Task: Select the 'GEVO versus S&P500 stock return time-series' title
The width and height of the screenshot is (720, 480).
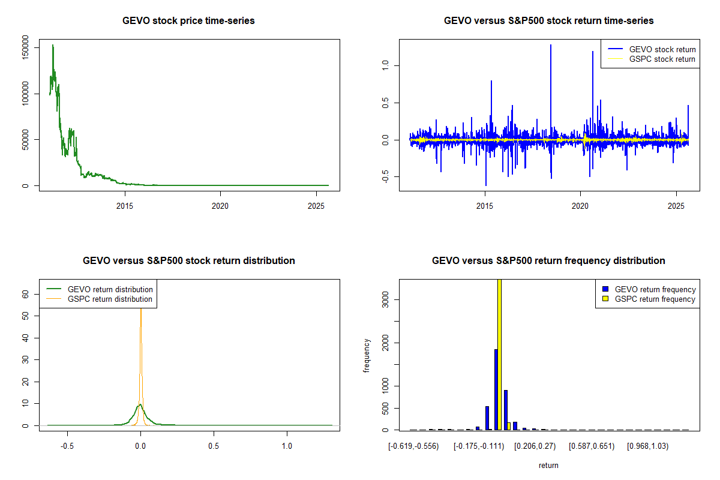Action: coord(548,21)
